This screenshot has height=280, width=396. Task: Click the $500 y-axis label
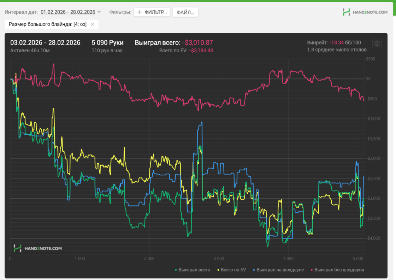pos(371,59)
